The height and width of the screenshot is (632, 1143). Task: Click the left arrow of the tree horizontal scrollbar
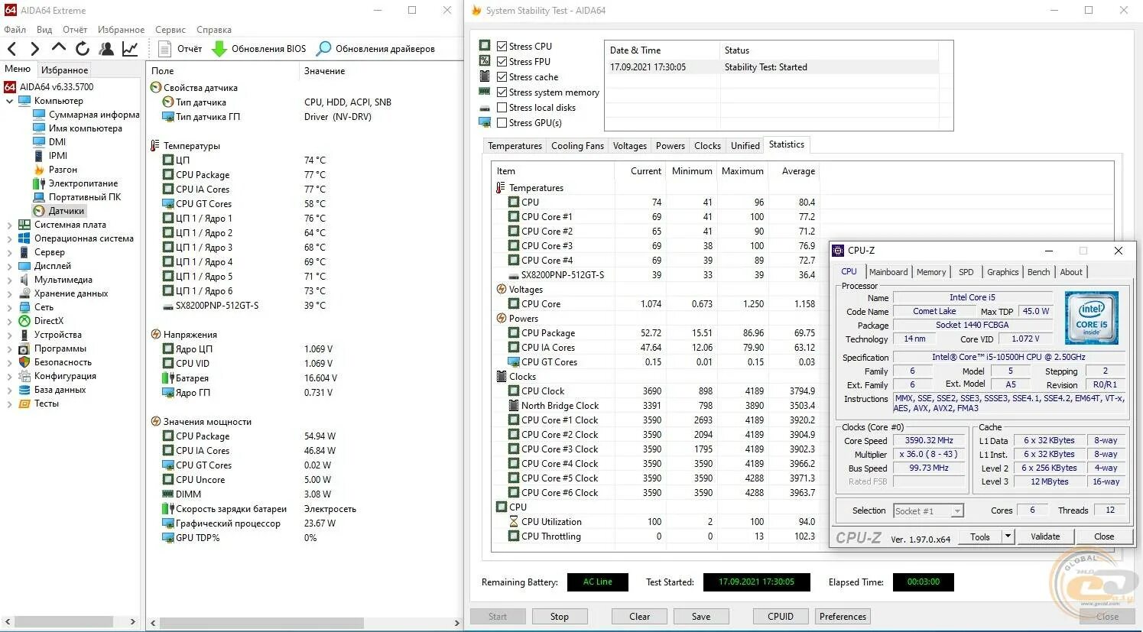[7, 622]
